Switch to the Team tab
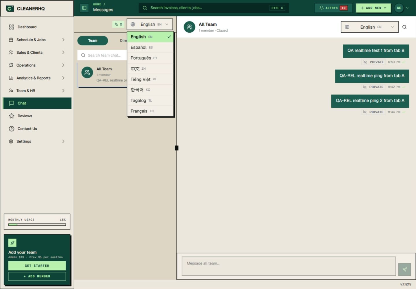Image resolution: width=416 pixels, height=289 pixels. click(x=93, y=40)
